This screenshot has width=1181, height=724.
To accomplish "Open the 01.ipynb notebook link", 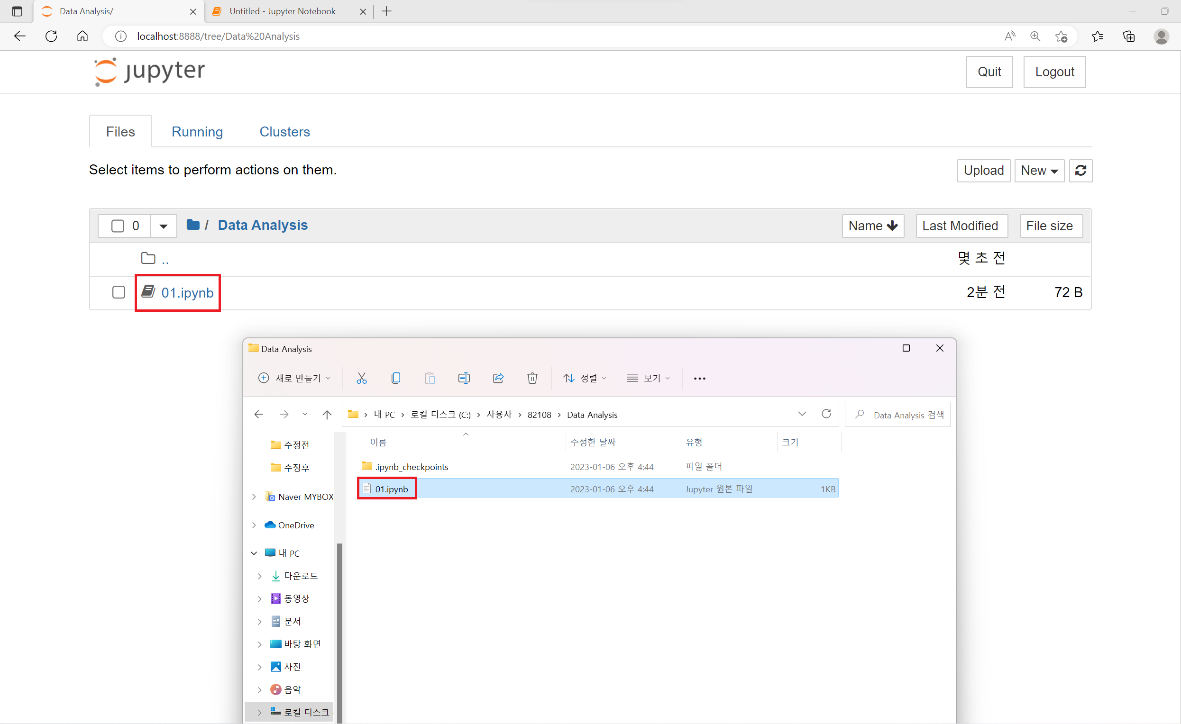I will pyautogui.click(x=187, y=293).
